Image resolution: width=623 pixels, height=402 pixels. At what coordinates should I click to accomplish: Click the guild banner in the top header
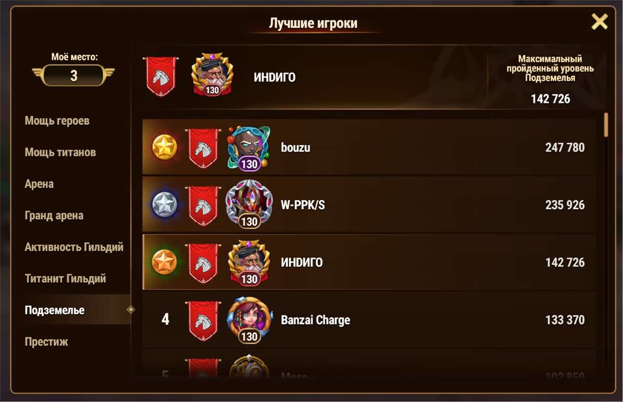(x=160, y=77)
